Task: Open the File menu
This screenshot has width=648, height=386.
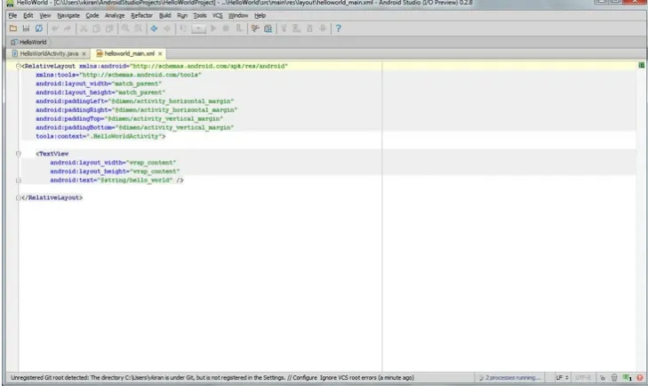Action: 12,15
